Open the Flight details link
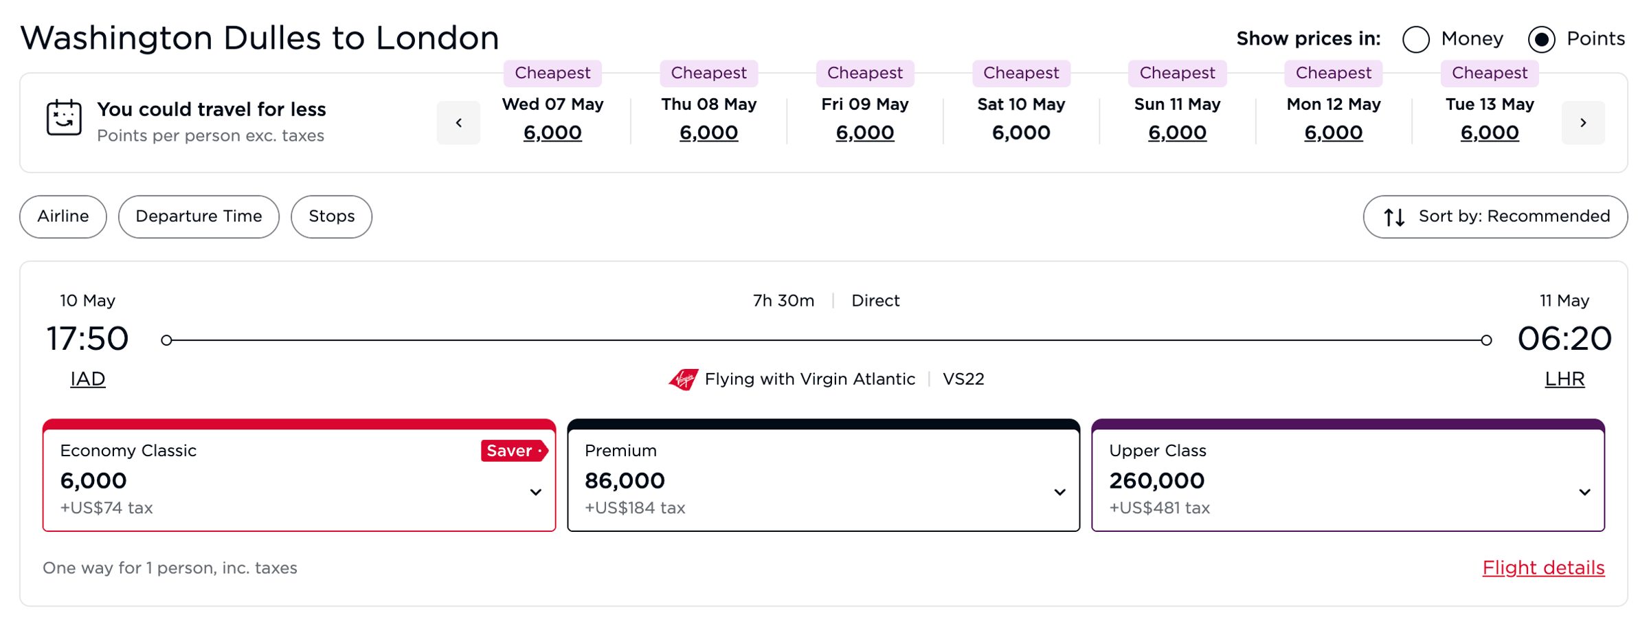This screenshot has height=626, width=1649. tap(1543, 568)
